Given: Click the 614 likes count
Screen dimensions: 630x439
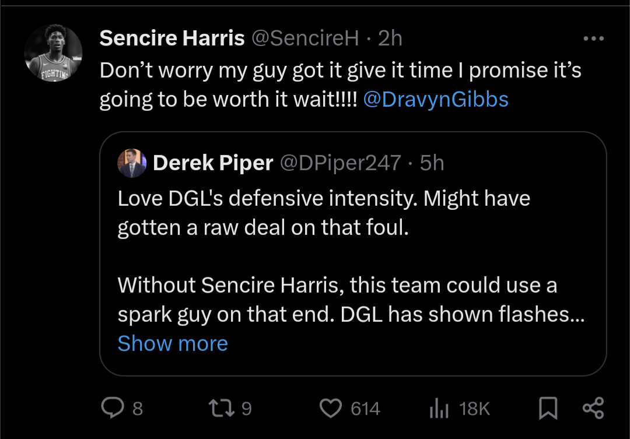Looking at the screenshot, I should (x=365, y=409).
